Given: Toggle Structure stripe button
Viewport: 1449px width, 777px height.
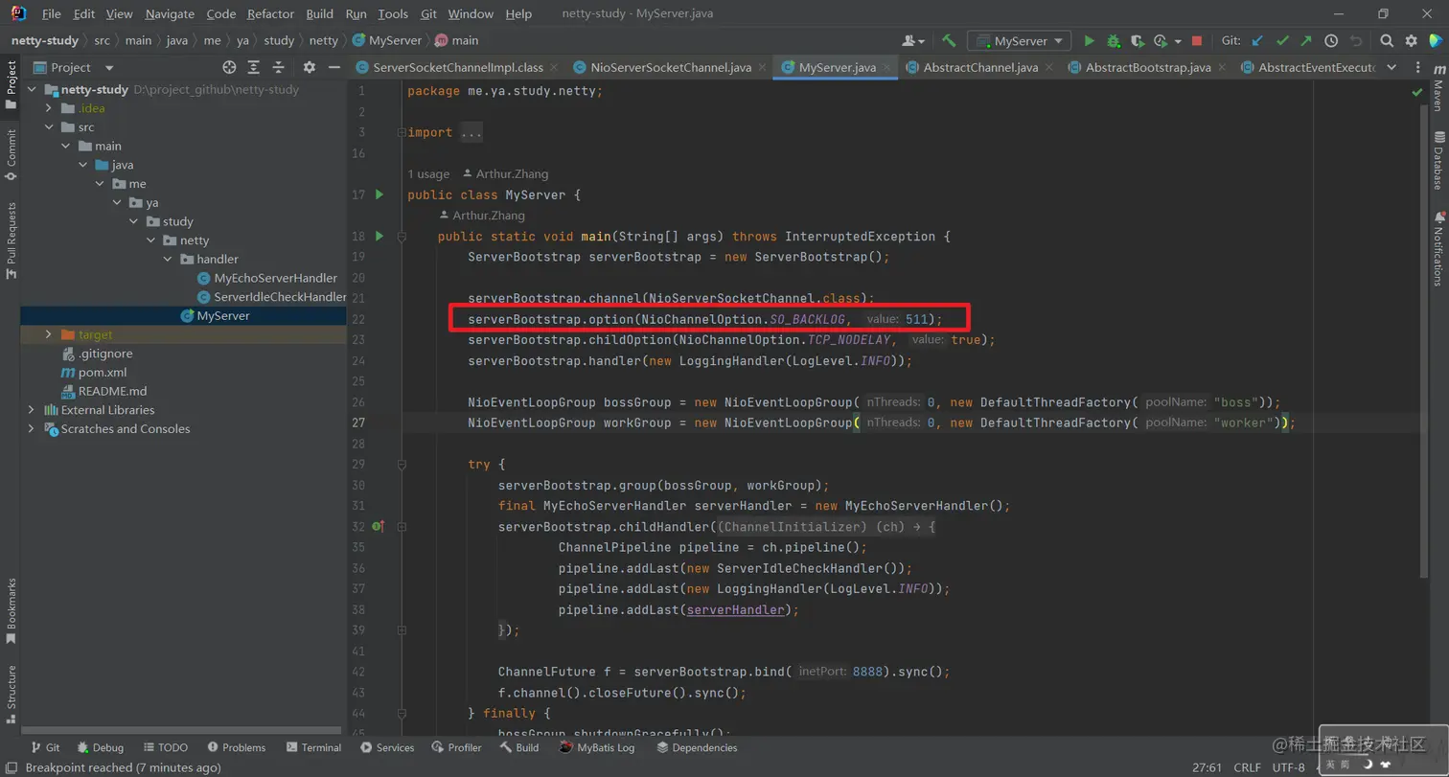Looking at the screenshot, I should [11, 694].
